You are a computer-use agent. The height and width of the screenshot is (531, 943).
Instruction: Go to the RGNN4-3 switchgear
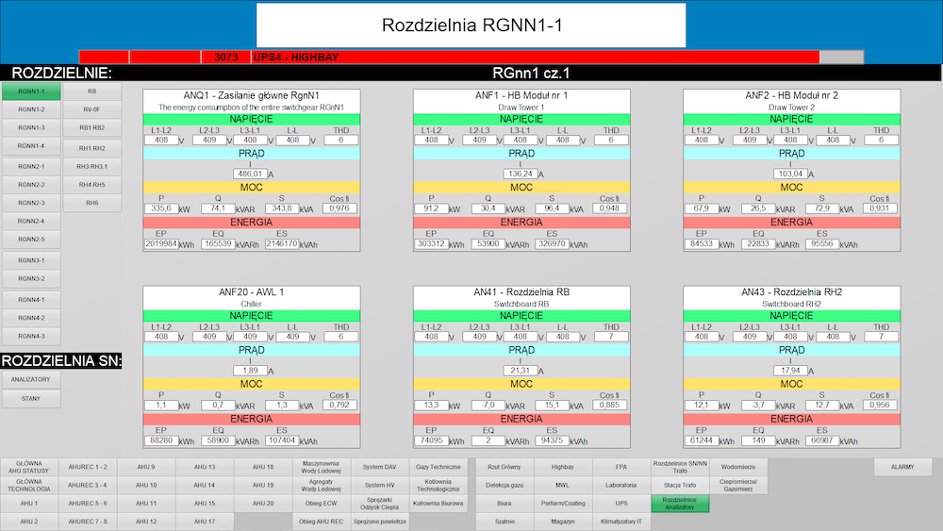pos(31,336)
